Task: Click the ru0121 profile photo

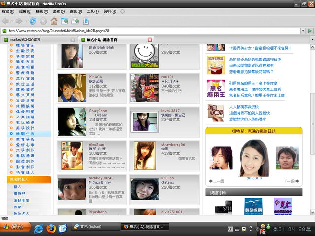Action: 145,88
